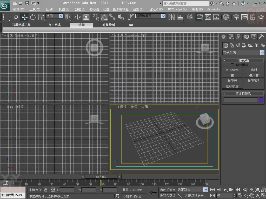Image resolution: width=266 pixels, height=199 pixels.
Task: Select the Scale tool
Action: tap(41, 17)
